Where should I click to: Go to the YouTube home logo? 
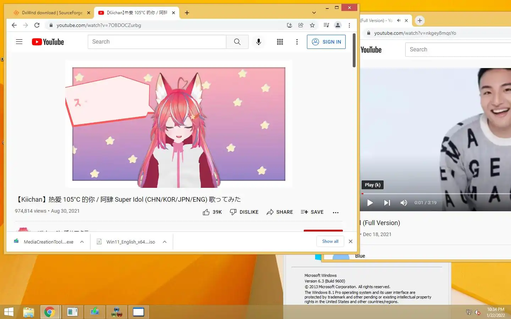48,42
